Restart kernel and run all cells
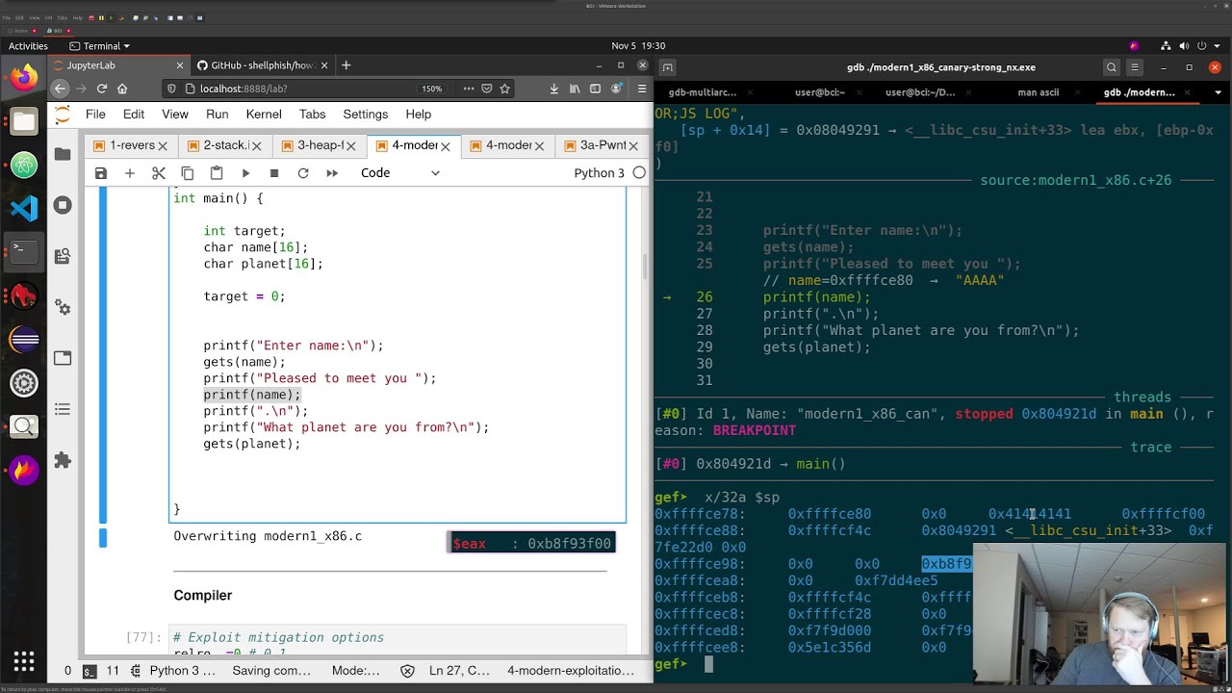Image resolution: width=1232 pixels, height=693 pixels. pos(332,173)
